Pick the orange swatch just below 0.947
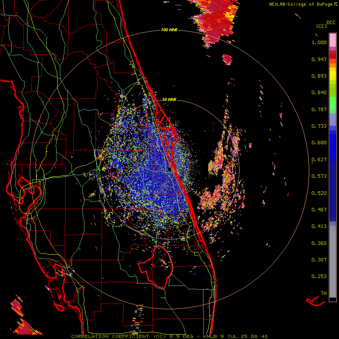The height and width of the screenshot is (339, 339). pos(333,61)
